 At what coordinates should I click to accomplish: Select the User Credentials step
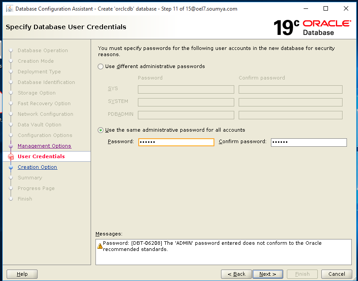(42, 156)
